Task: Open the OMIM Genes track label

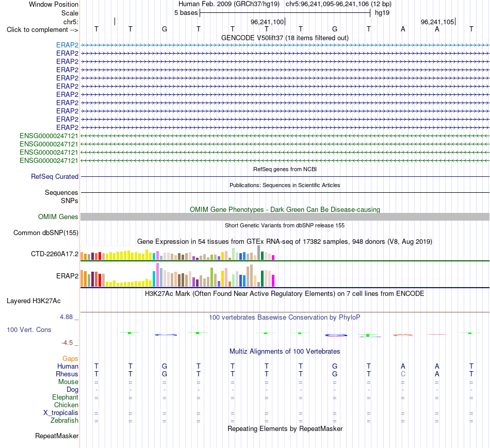Action: 58,217
